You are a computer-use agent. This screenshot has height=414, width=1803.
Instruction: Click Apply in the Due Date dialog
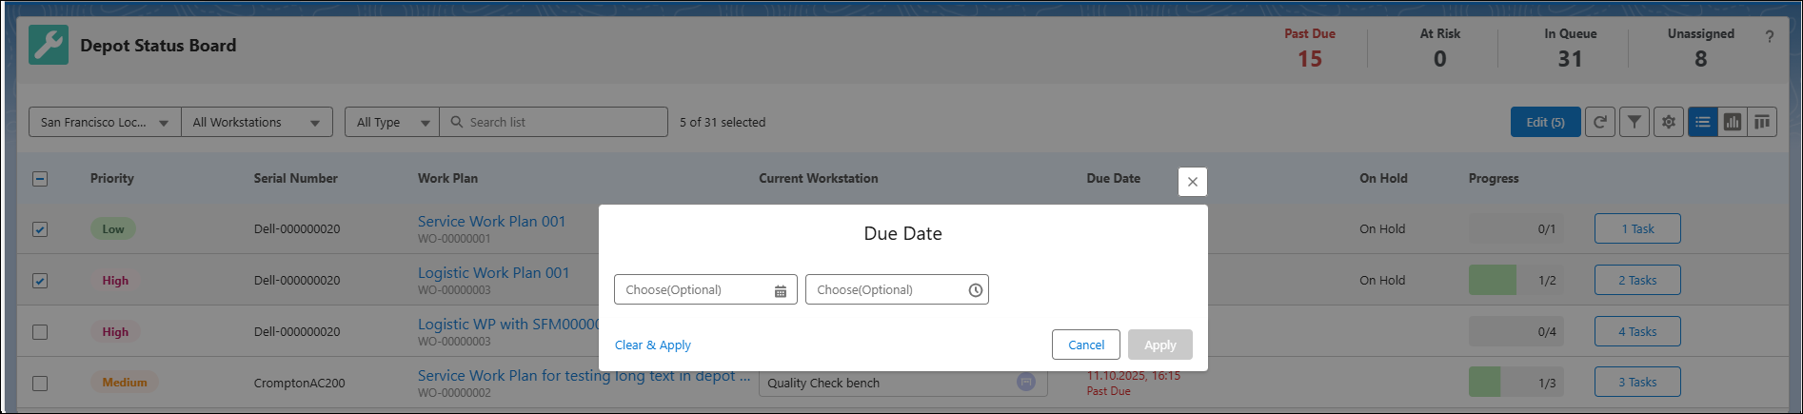tap(1160, 345)
